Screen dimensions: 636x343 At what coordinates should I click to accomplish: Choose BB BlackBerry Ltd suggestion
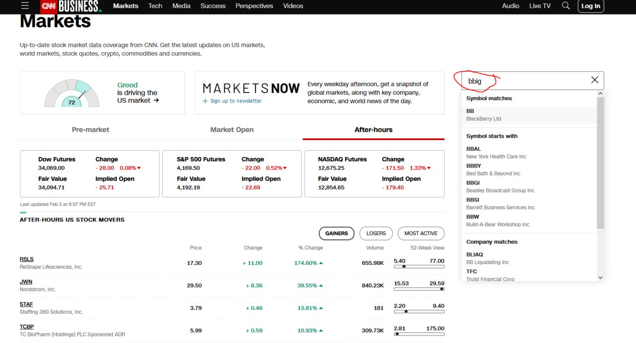click(x=529, y=115)
